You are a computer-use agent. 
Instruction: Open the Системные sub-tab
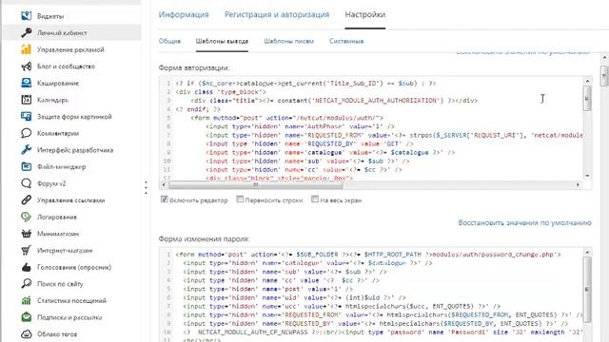coord(346,41)
